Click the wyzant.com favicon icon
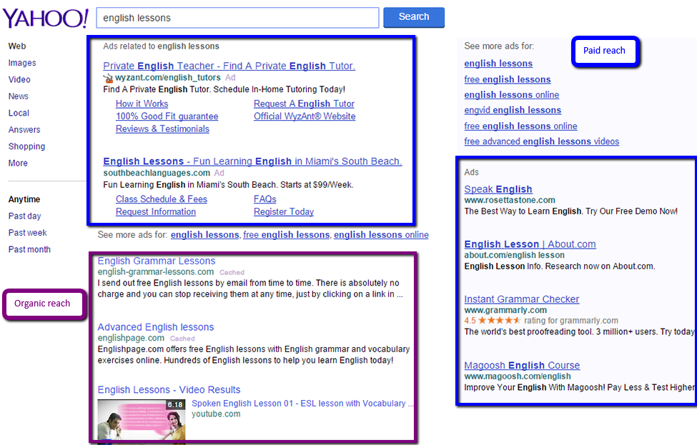This screenshot has width=697, height=445. click(108, 78)
